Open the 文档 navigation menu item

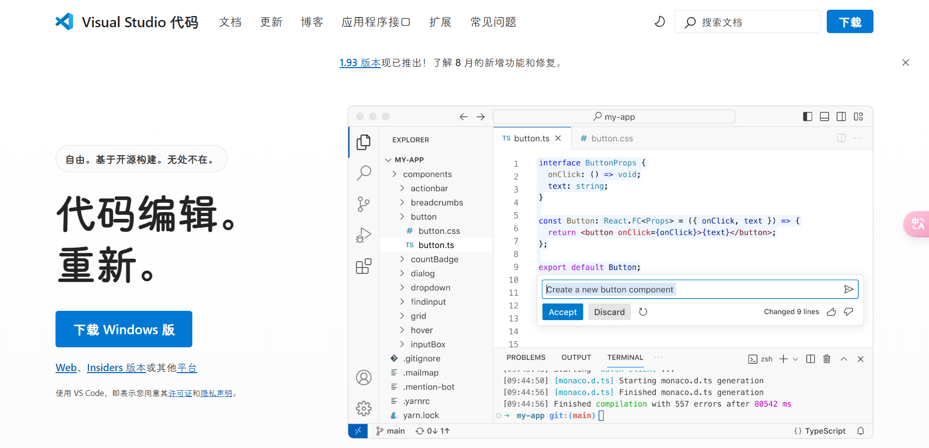[230, 22]
